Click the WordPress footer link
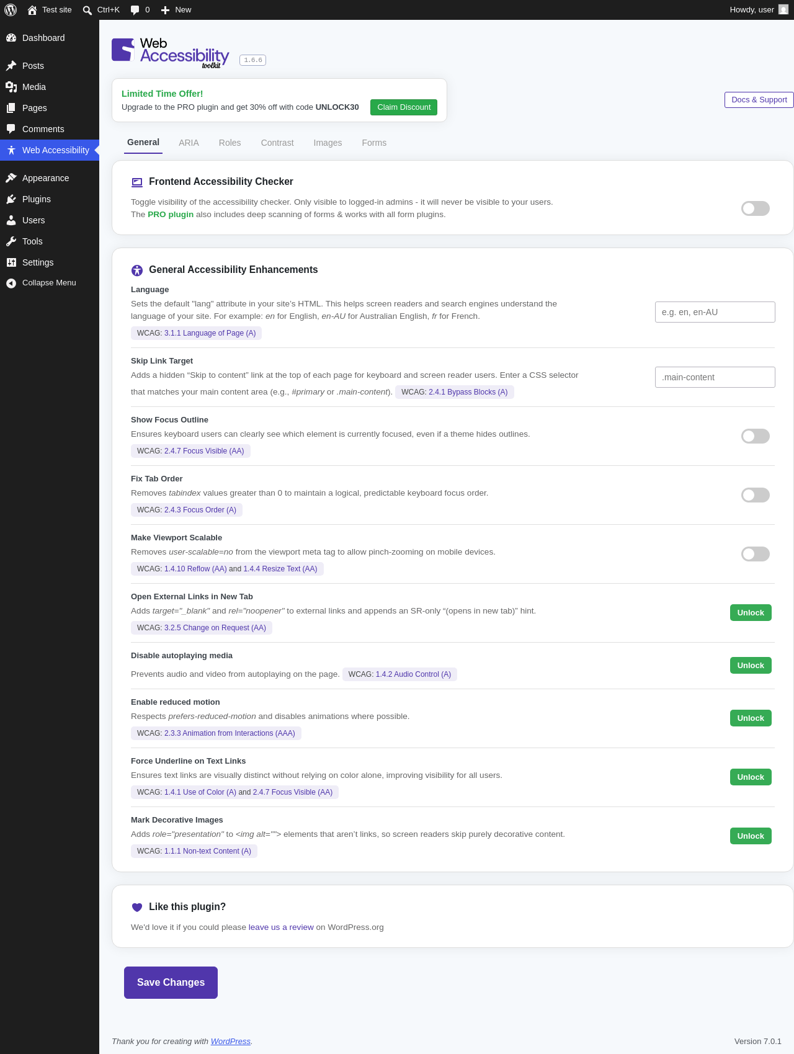 tap(231, 1042)
